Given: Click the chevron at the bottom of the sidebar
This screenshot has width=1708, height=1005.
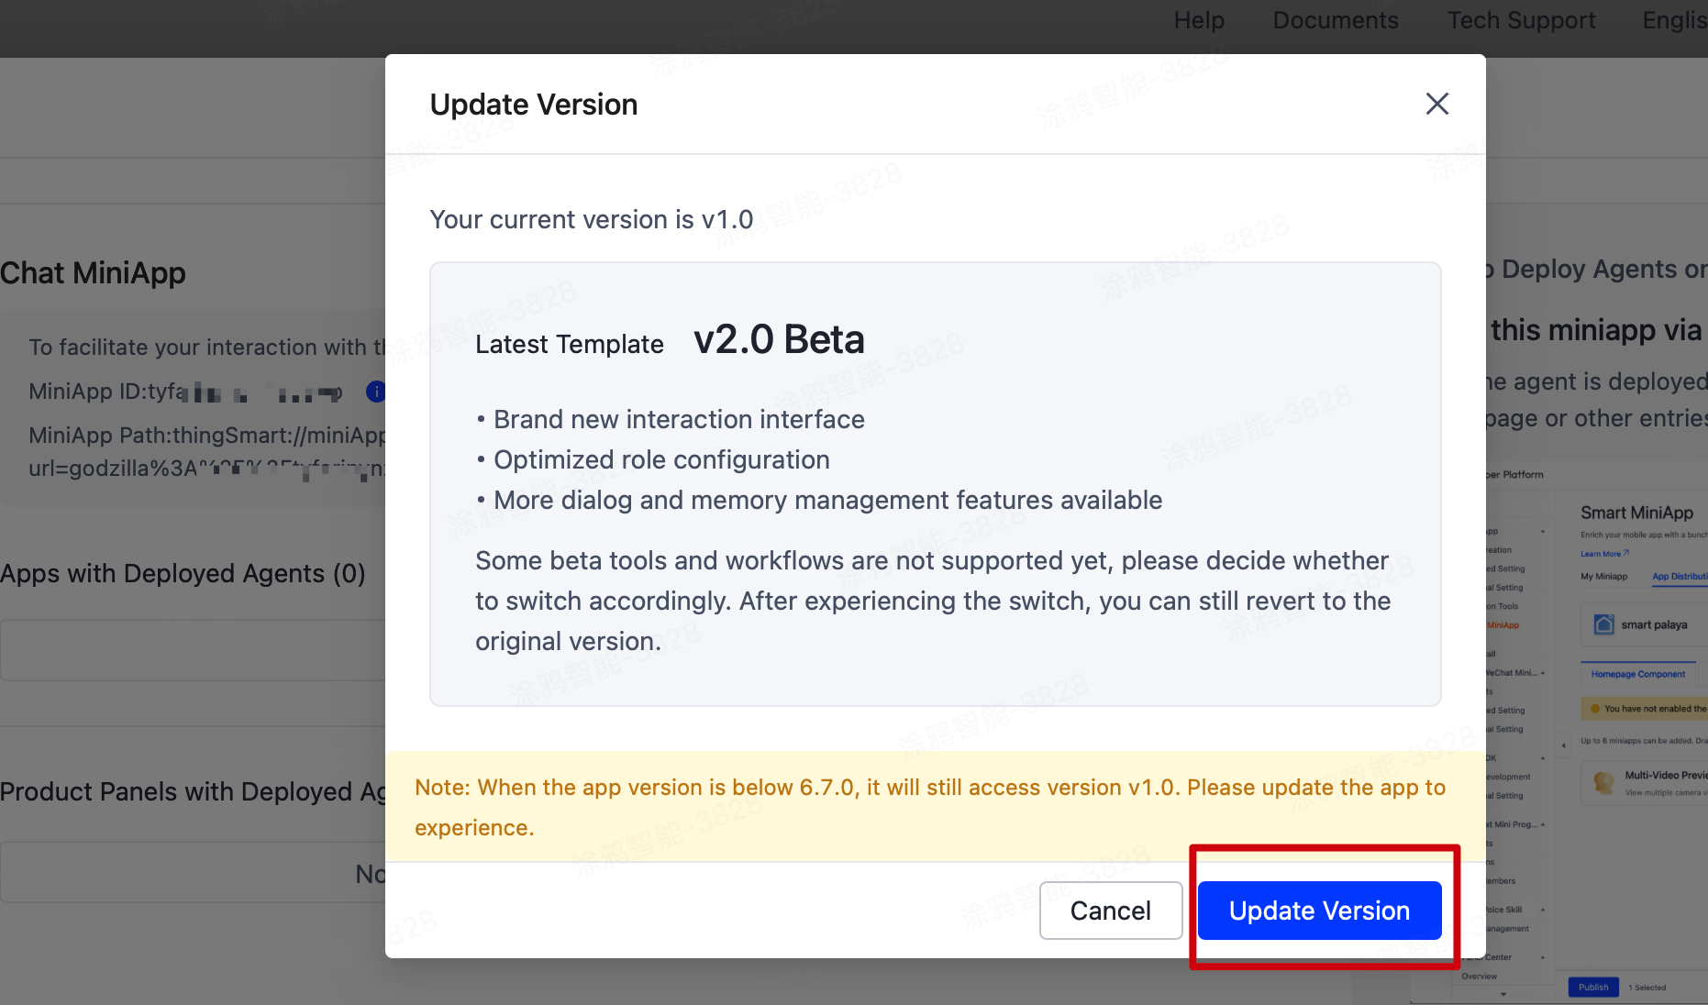Looking at the screenshot, I should click(x=1503, y=995).
